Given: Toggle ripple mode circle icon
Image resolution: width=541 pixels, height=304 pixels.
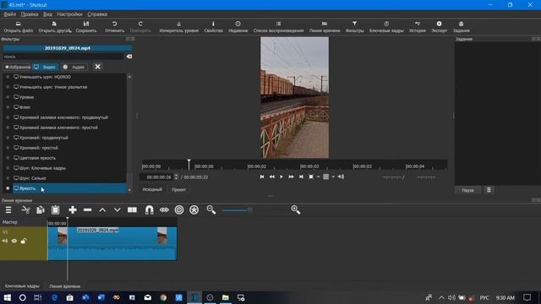Looking at the screenshot, I should click(x=179, y=210).
